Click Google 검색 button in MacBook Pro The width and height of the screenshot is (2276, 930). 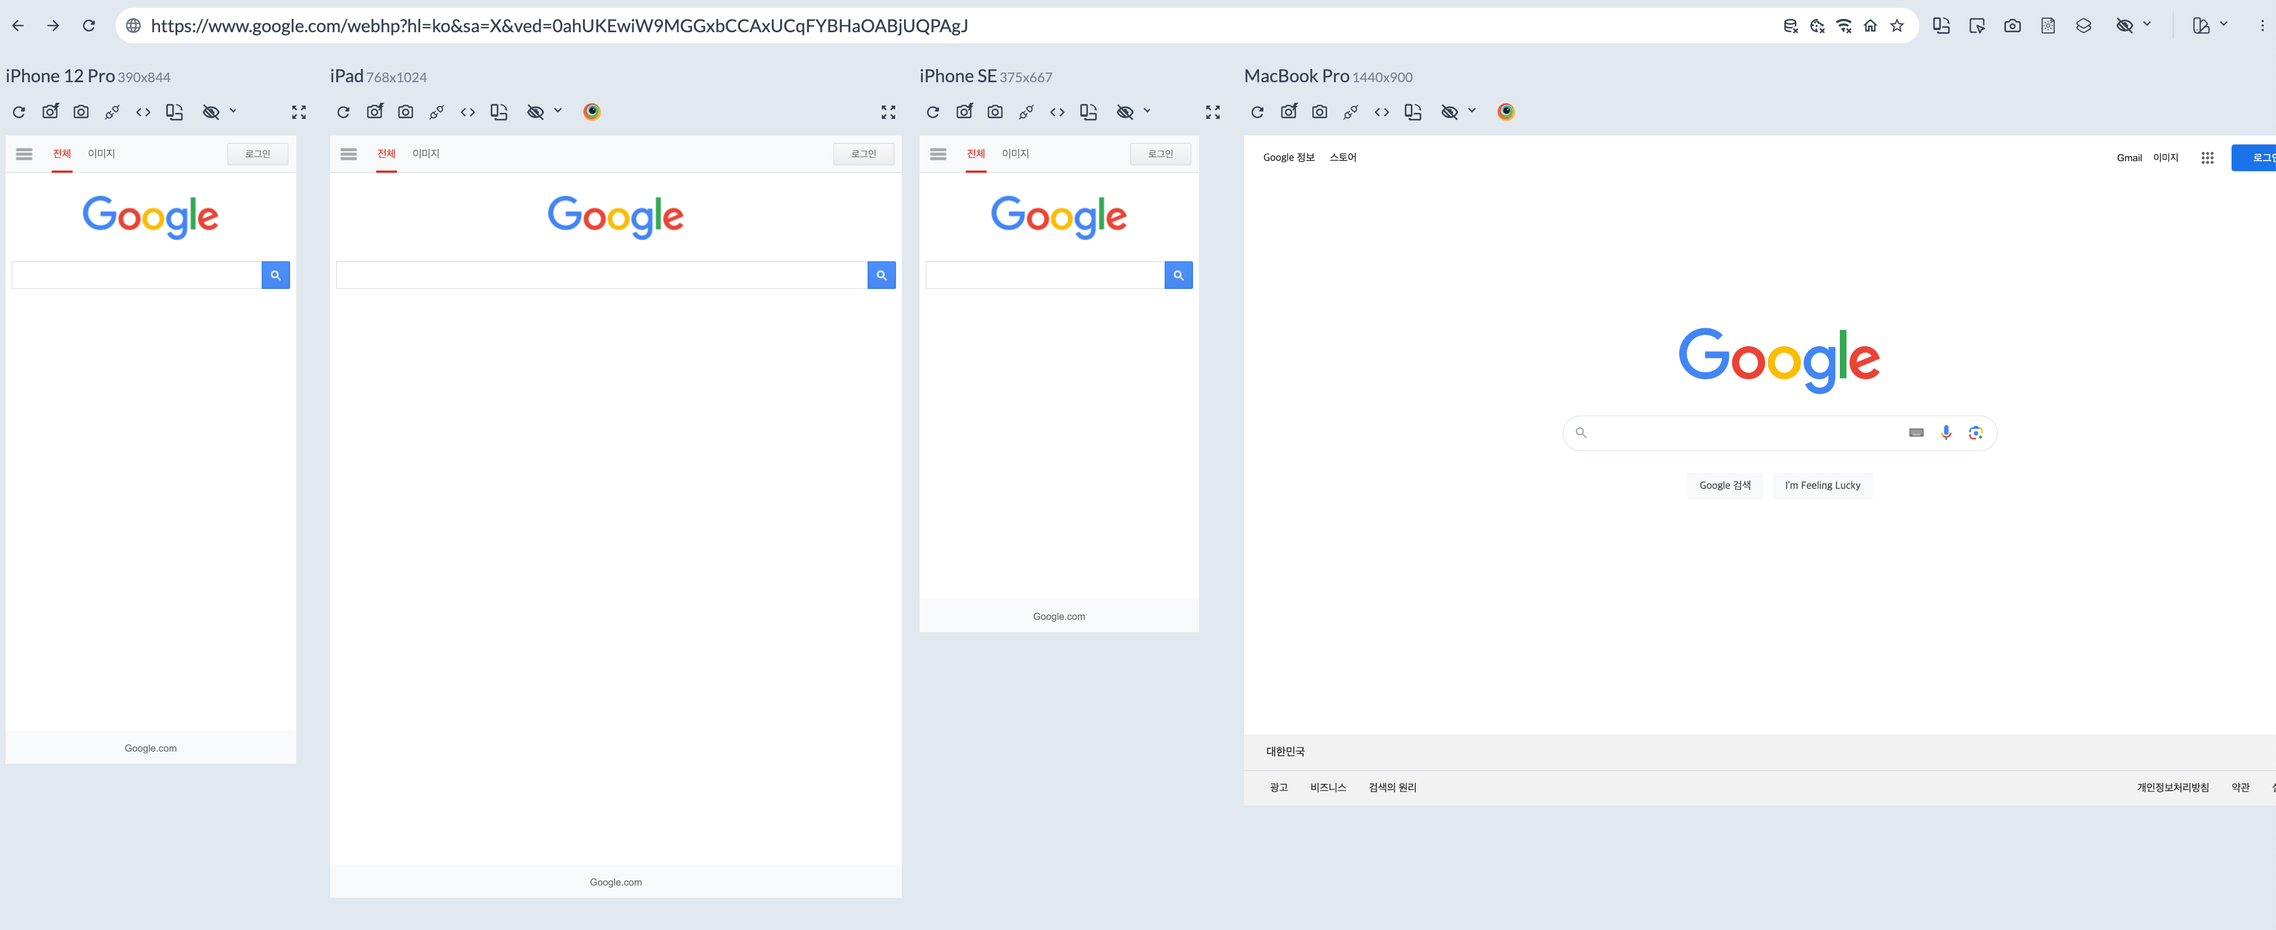pyautogui.click(x=1725, y=485)
